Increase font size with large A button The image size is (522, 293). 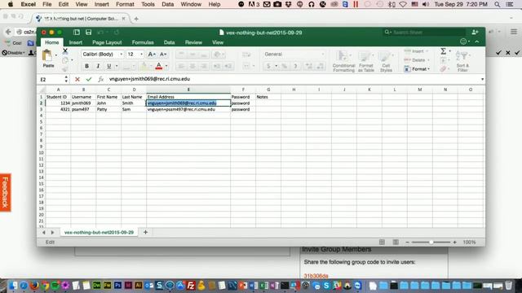click(x=152, y=55)
